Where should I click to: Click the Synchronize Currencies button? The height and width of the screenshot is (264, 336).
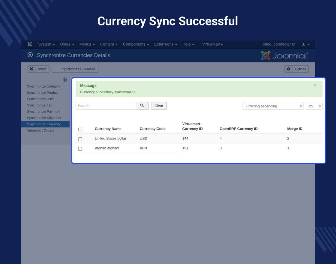tap(75, 69)
